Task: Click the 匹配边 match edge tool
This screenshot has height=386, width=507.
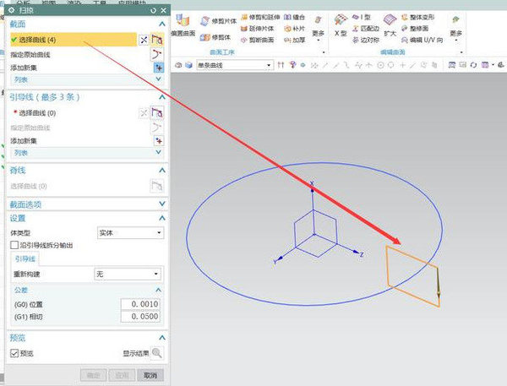Action: point(366,29)
